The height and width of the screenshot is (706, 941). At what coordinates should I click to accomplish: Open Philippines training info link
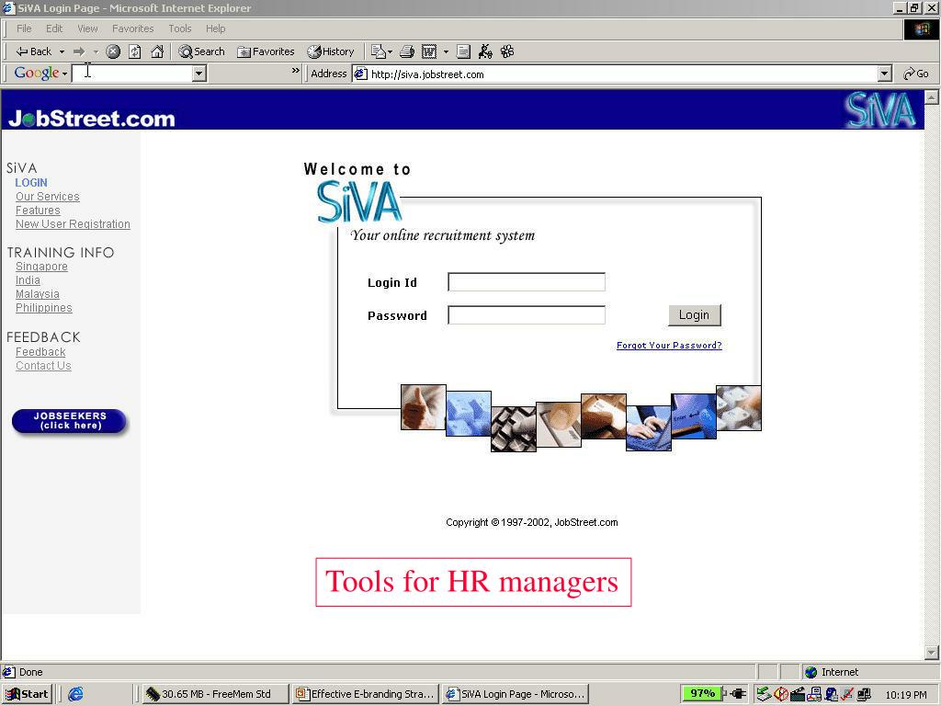(44, 308)
